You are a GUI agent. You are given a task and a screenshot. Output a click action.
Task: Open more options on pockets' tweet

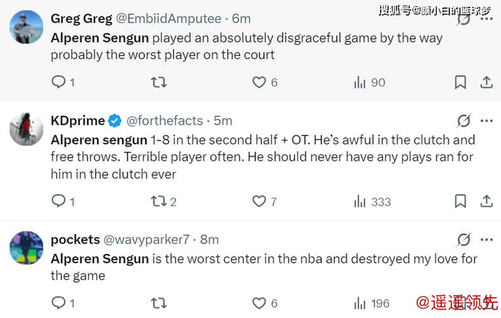[486, 239]
